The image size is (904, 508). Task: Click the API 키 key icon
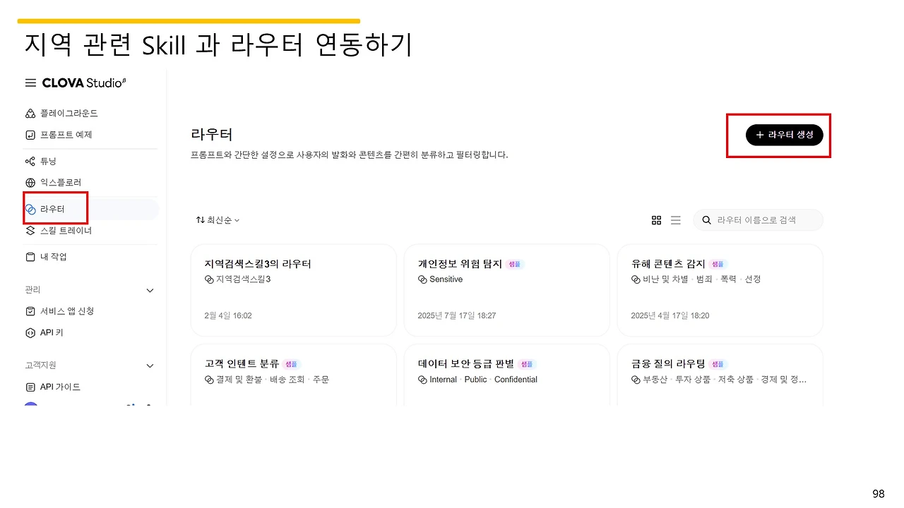31,332
